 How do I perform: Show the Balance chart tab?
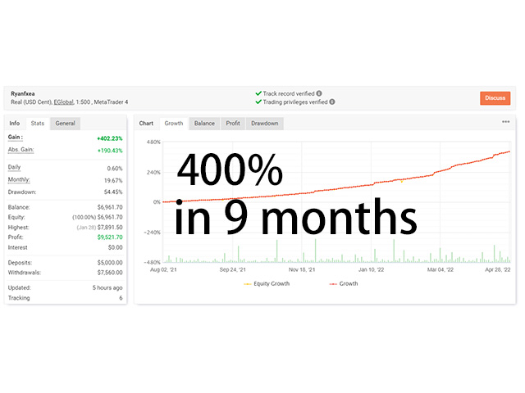click(204, 124)
